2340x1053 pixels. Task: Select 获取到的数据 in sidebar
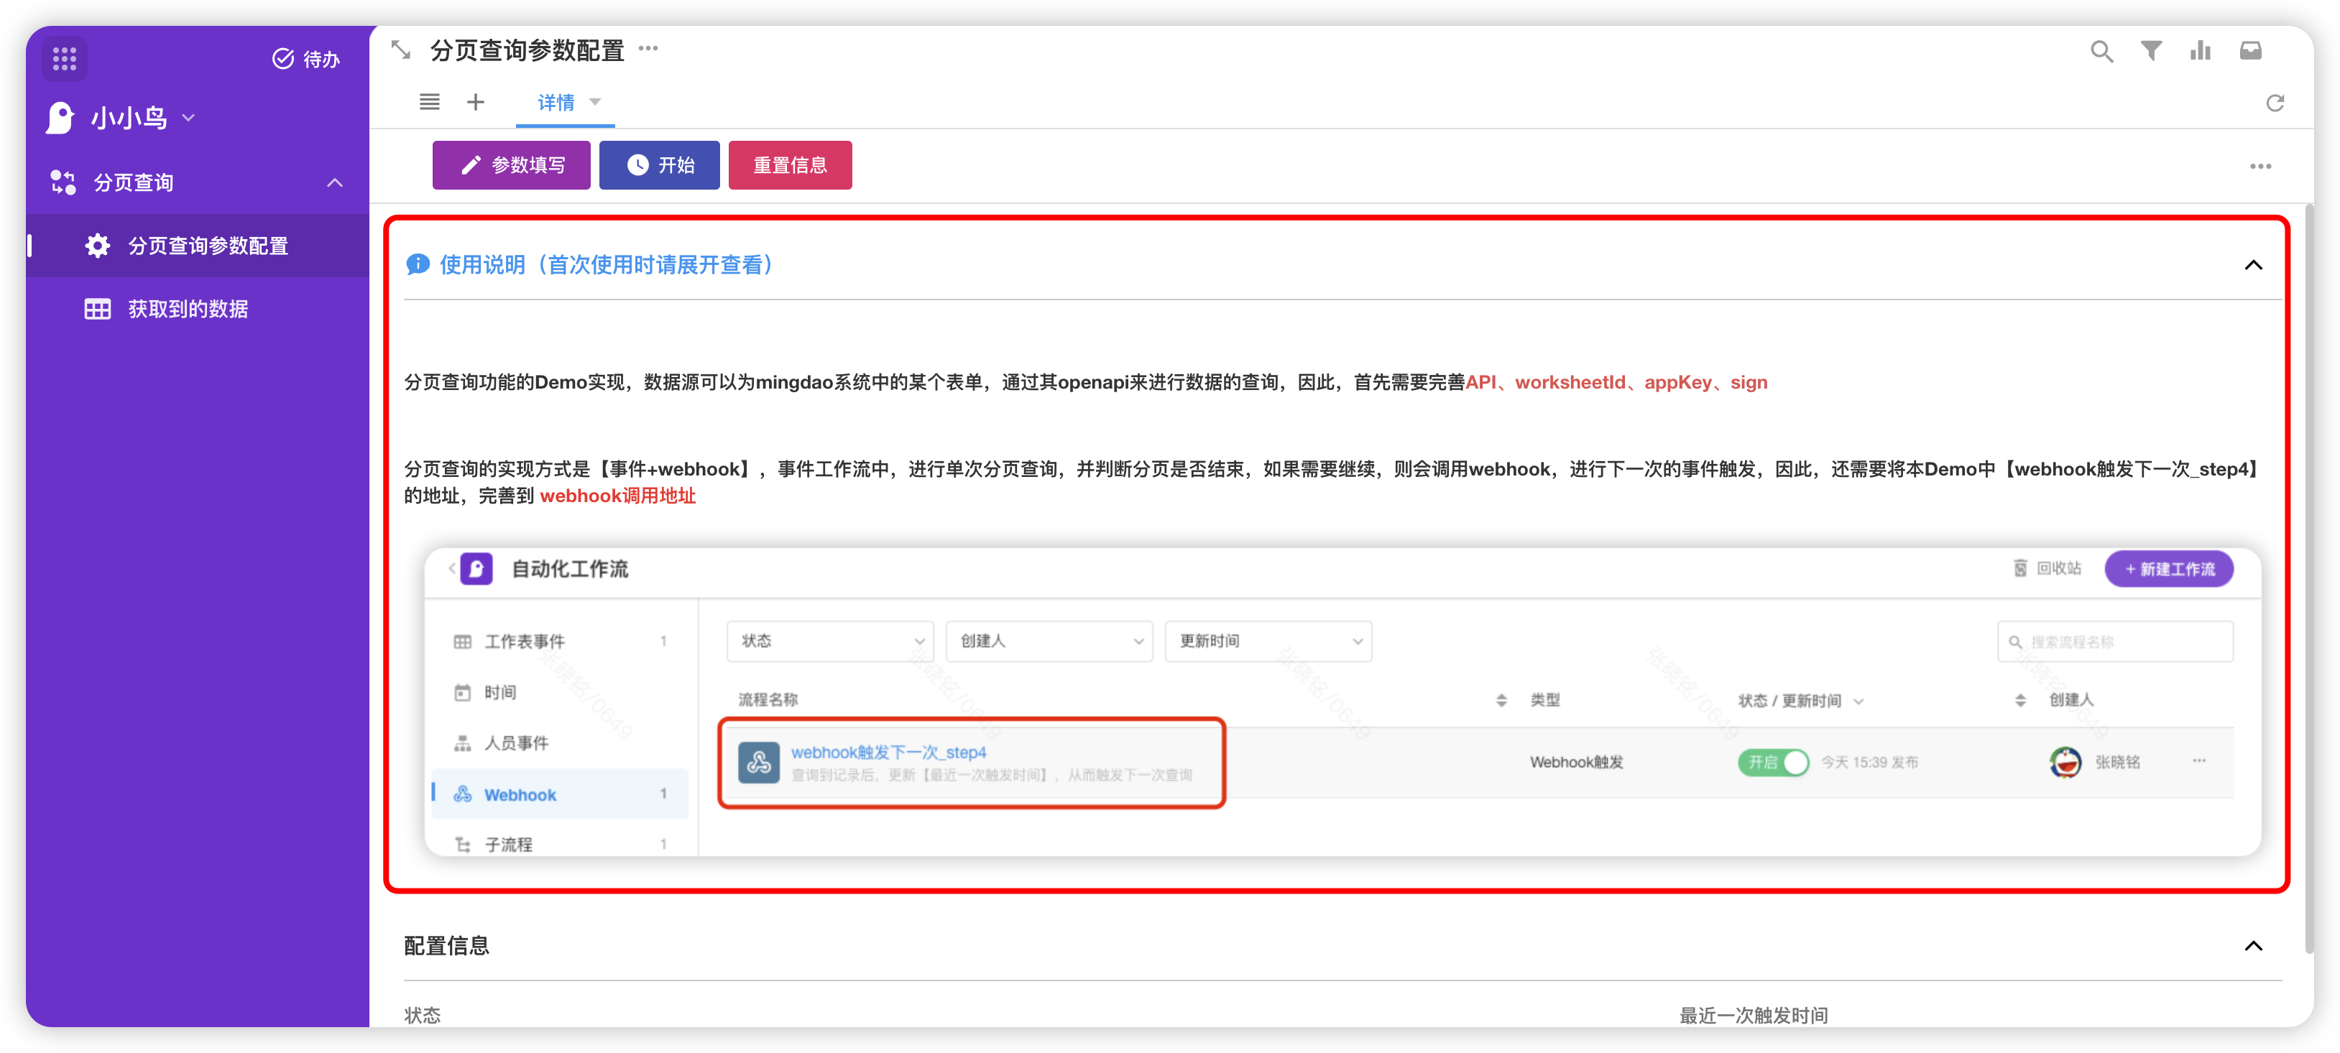pos(188,309)
